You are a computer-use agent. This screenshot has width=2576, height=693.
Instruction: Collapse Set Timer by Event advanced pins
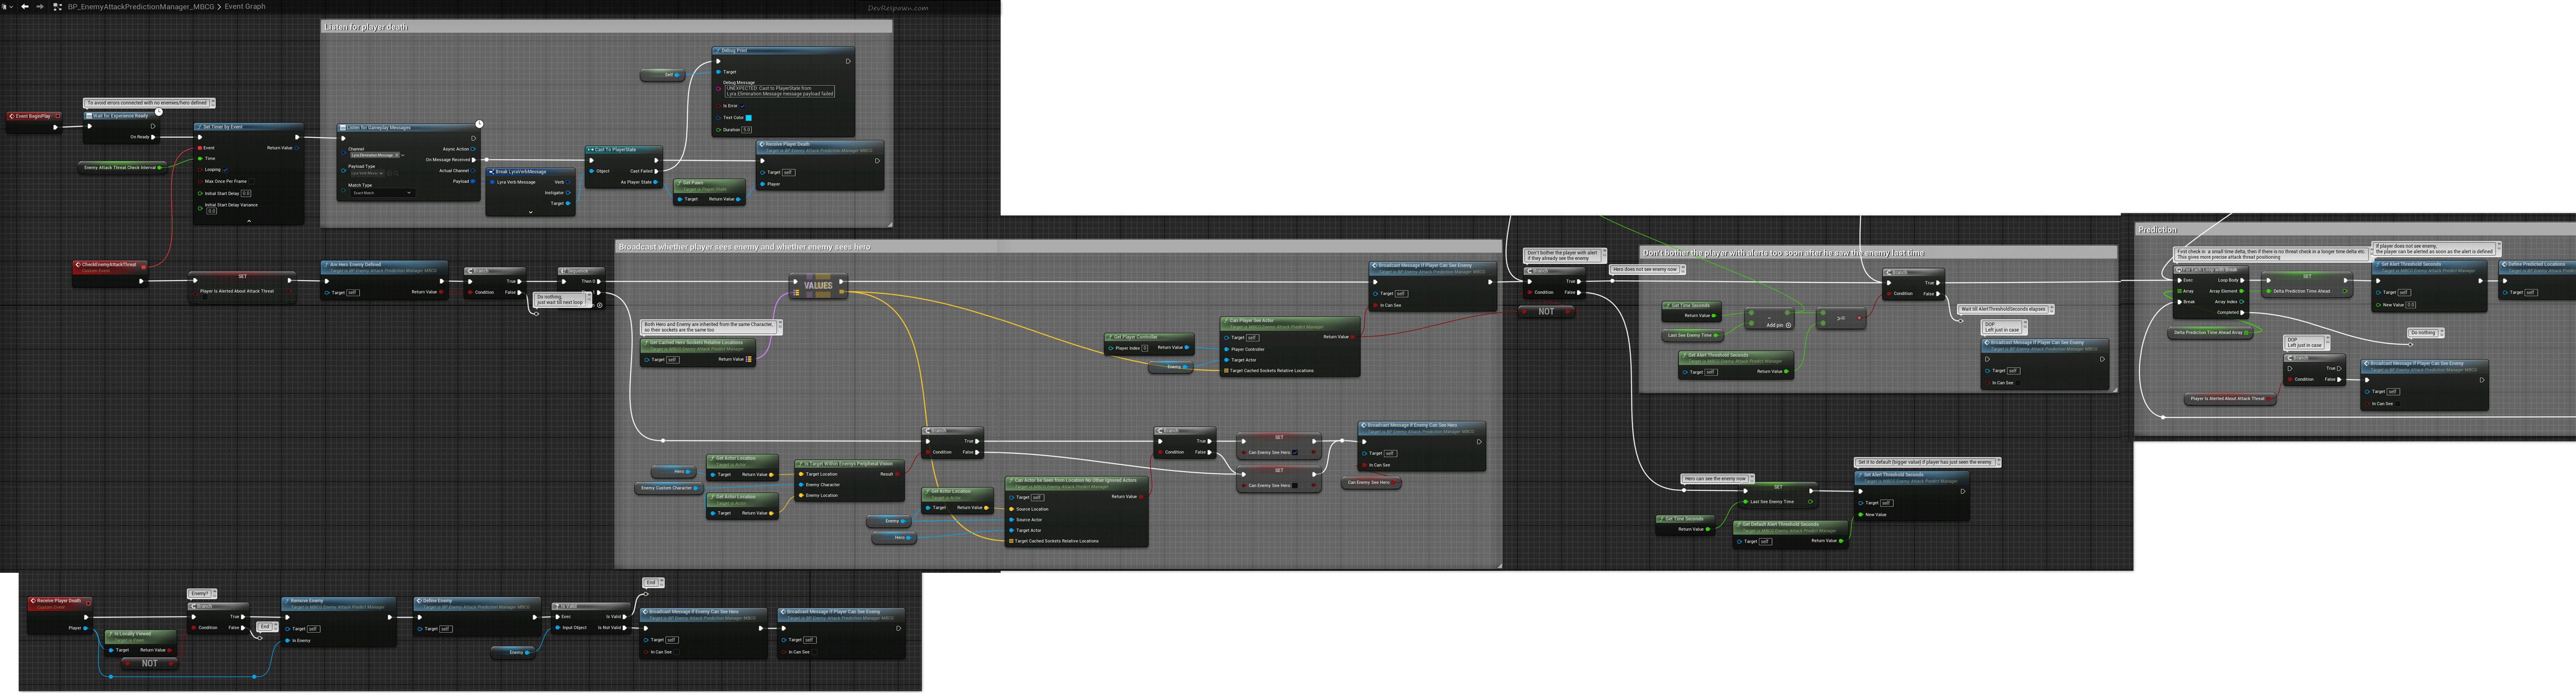tap(249, 221)
